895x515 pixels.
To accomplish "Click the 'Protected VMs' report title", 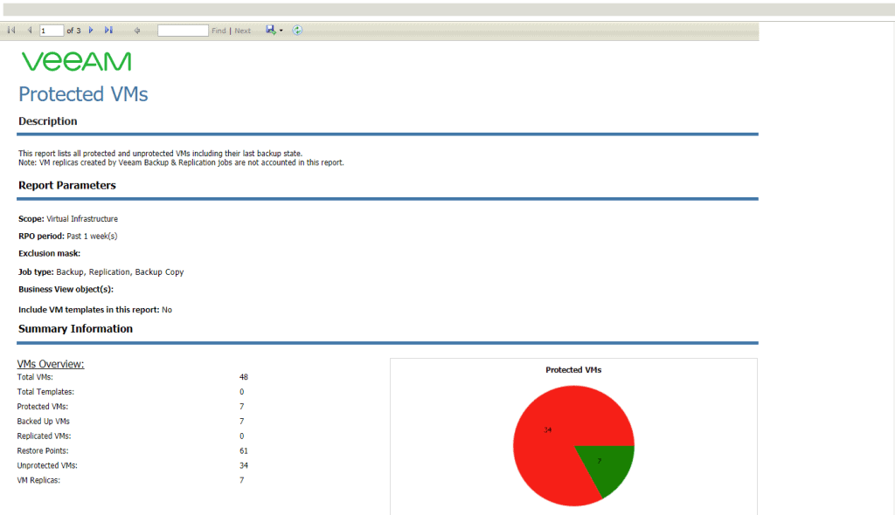I will [x=83, y=94].
